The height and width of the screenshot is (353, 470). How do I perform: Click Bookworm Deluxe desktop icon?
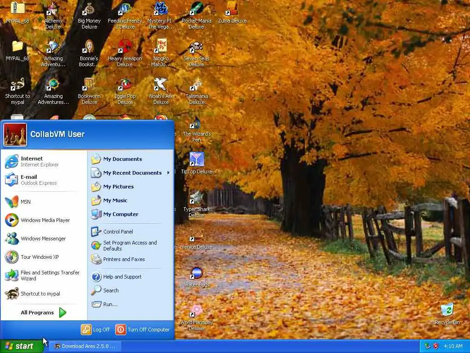point(89,91)
